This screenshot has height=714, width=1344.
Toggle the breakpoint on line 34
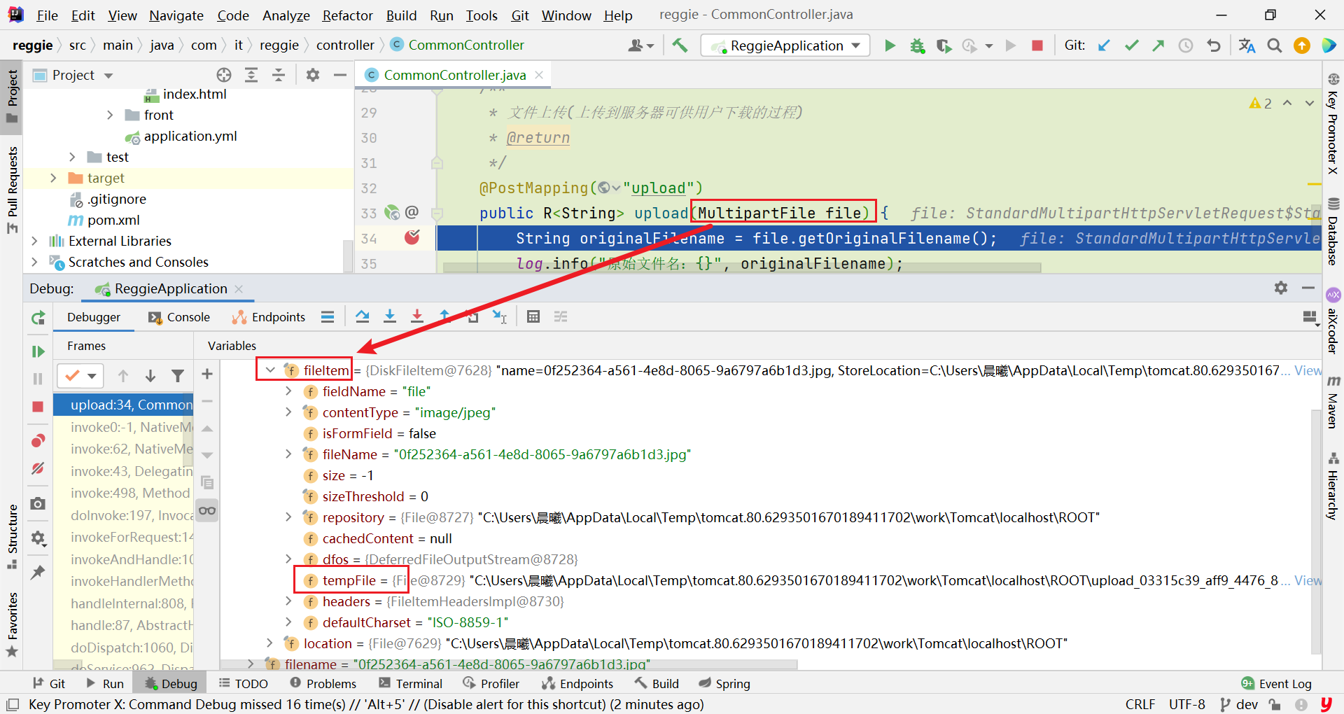click(412, 238)
